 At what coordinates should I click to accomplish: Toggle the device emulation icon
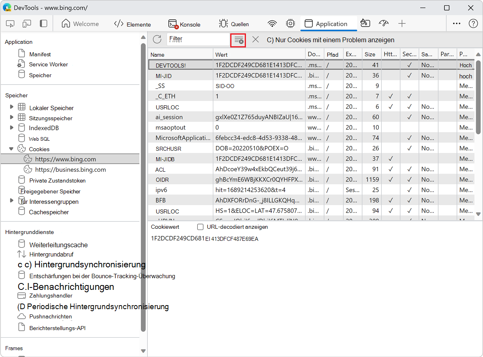click(27, 24)
